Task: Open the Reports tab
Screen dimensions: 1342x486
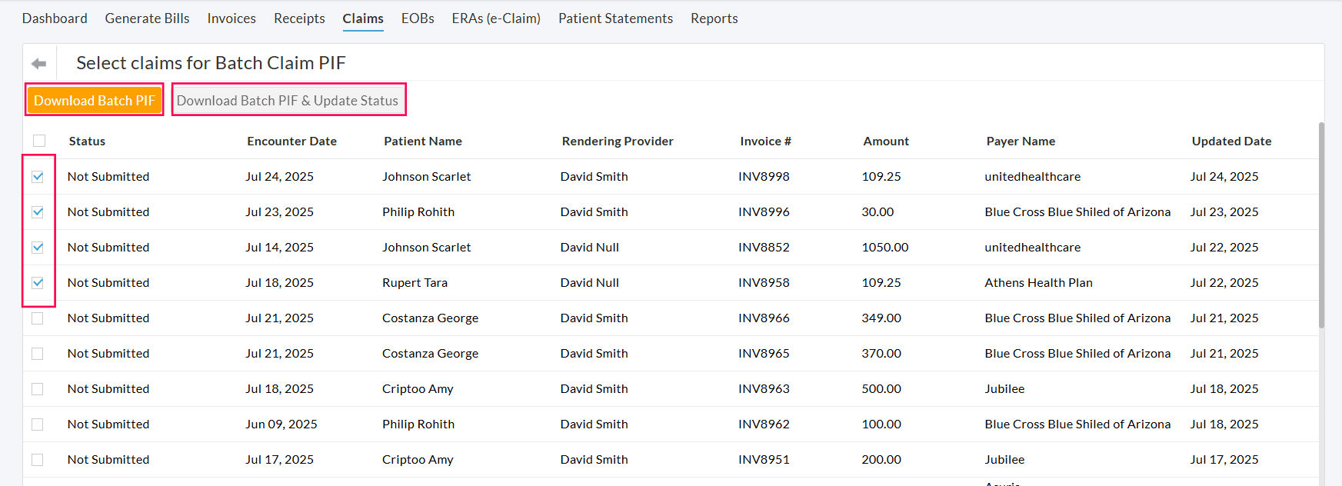Action: [x=714, y=18]
